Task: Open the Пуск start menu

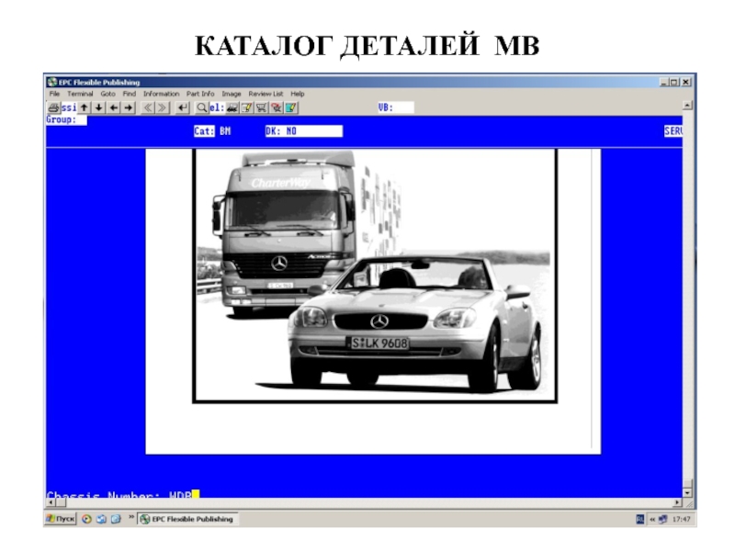Action: [61, 519]
